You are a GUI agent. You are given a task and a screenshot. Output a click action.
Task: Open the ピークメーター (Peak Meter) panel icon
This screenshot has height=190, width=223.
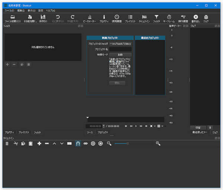coord(90,17)
